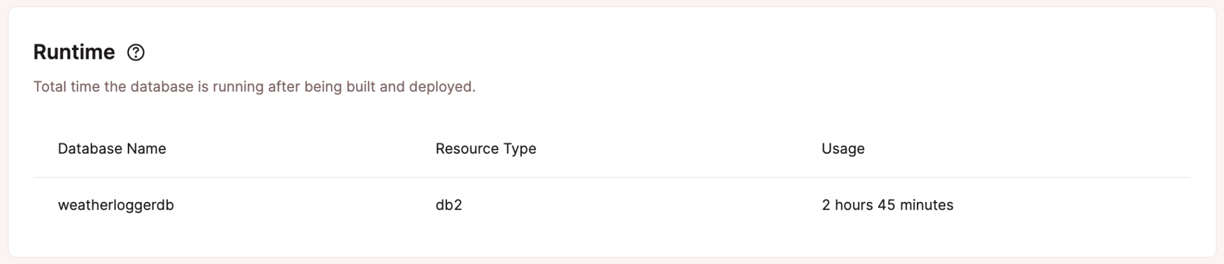Select the db2 resource type cell
This screenshot has height=264, width=1224.
[449, 205]
